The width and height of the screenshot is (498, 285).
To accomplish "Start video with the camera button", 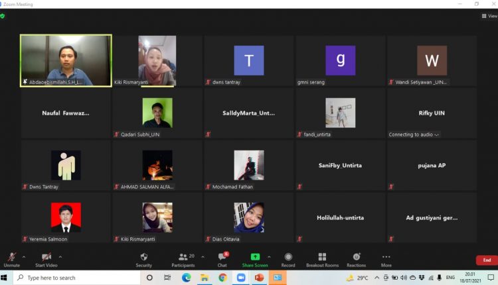I will point(46,257).
